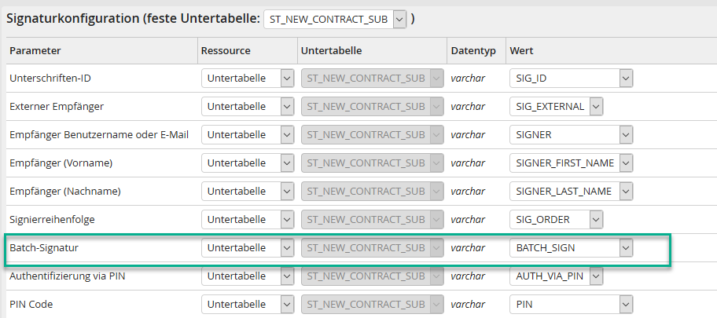717x318 pixels.
Task: Click the Wert column header
Action: coord(523,51)
